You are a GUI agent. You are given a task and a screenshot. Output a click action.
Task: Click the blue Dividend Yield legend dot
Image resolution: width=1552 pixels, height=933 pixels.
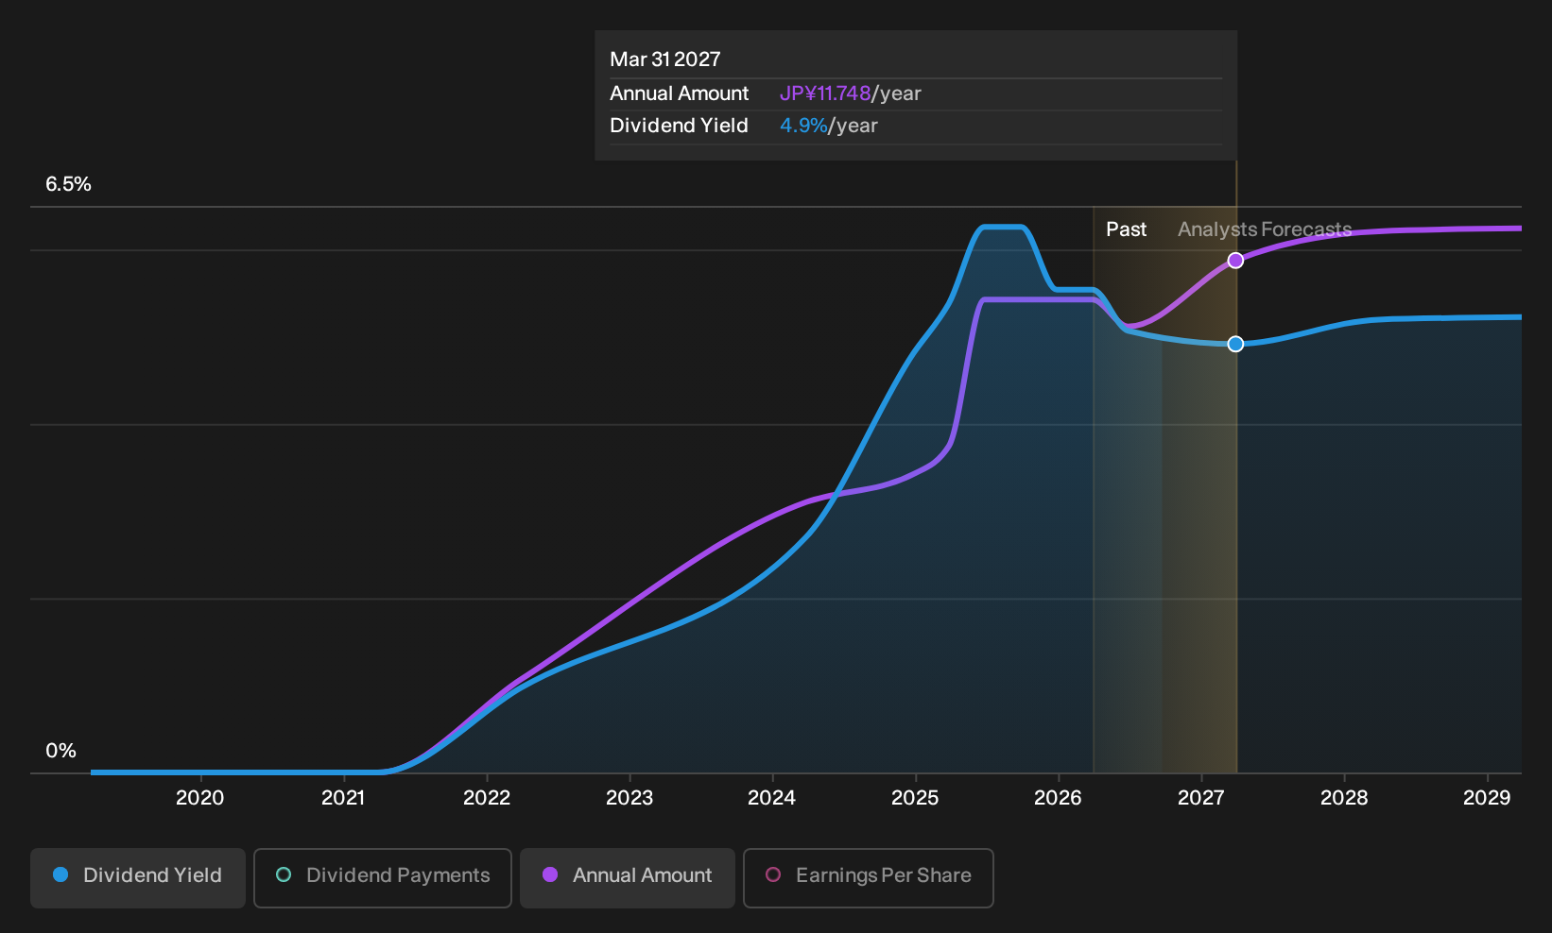[x=60, y=874]
